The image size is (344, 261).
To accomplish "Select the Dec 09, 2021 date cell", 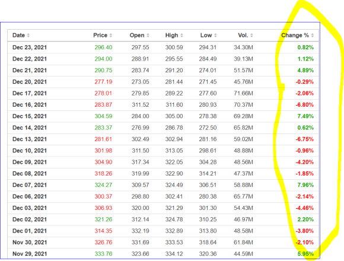I will click(x=30, y=162).
